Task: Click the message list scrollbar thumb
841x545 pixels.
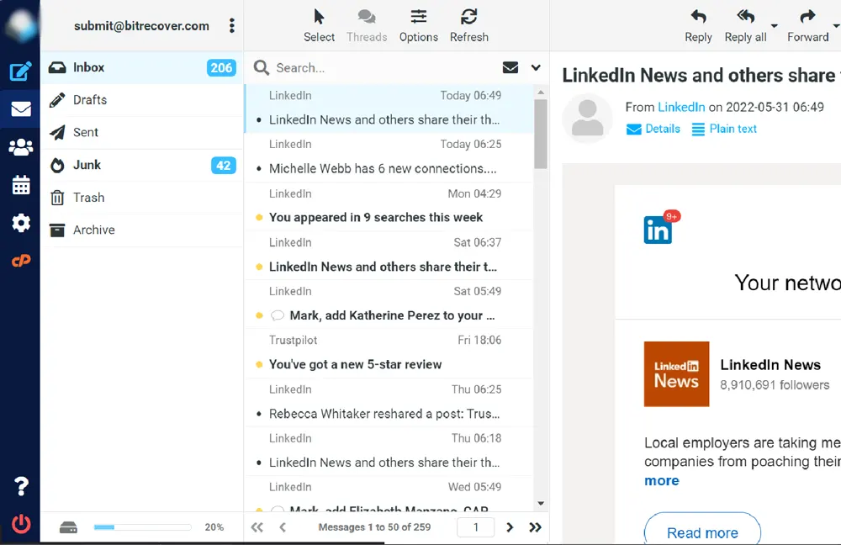Action: pos(541,134)
